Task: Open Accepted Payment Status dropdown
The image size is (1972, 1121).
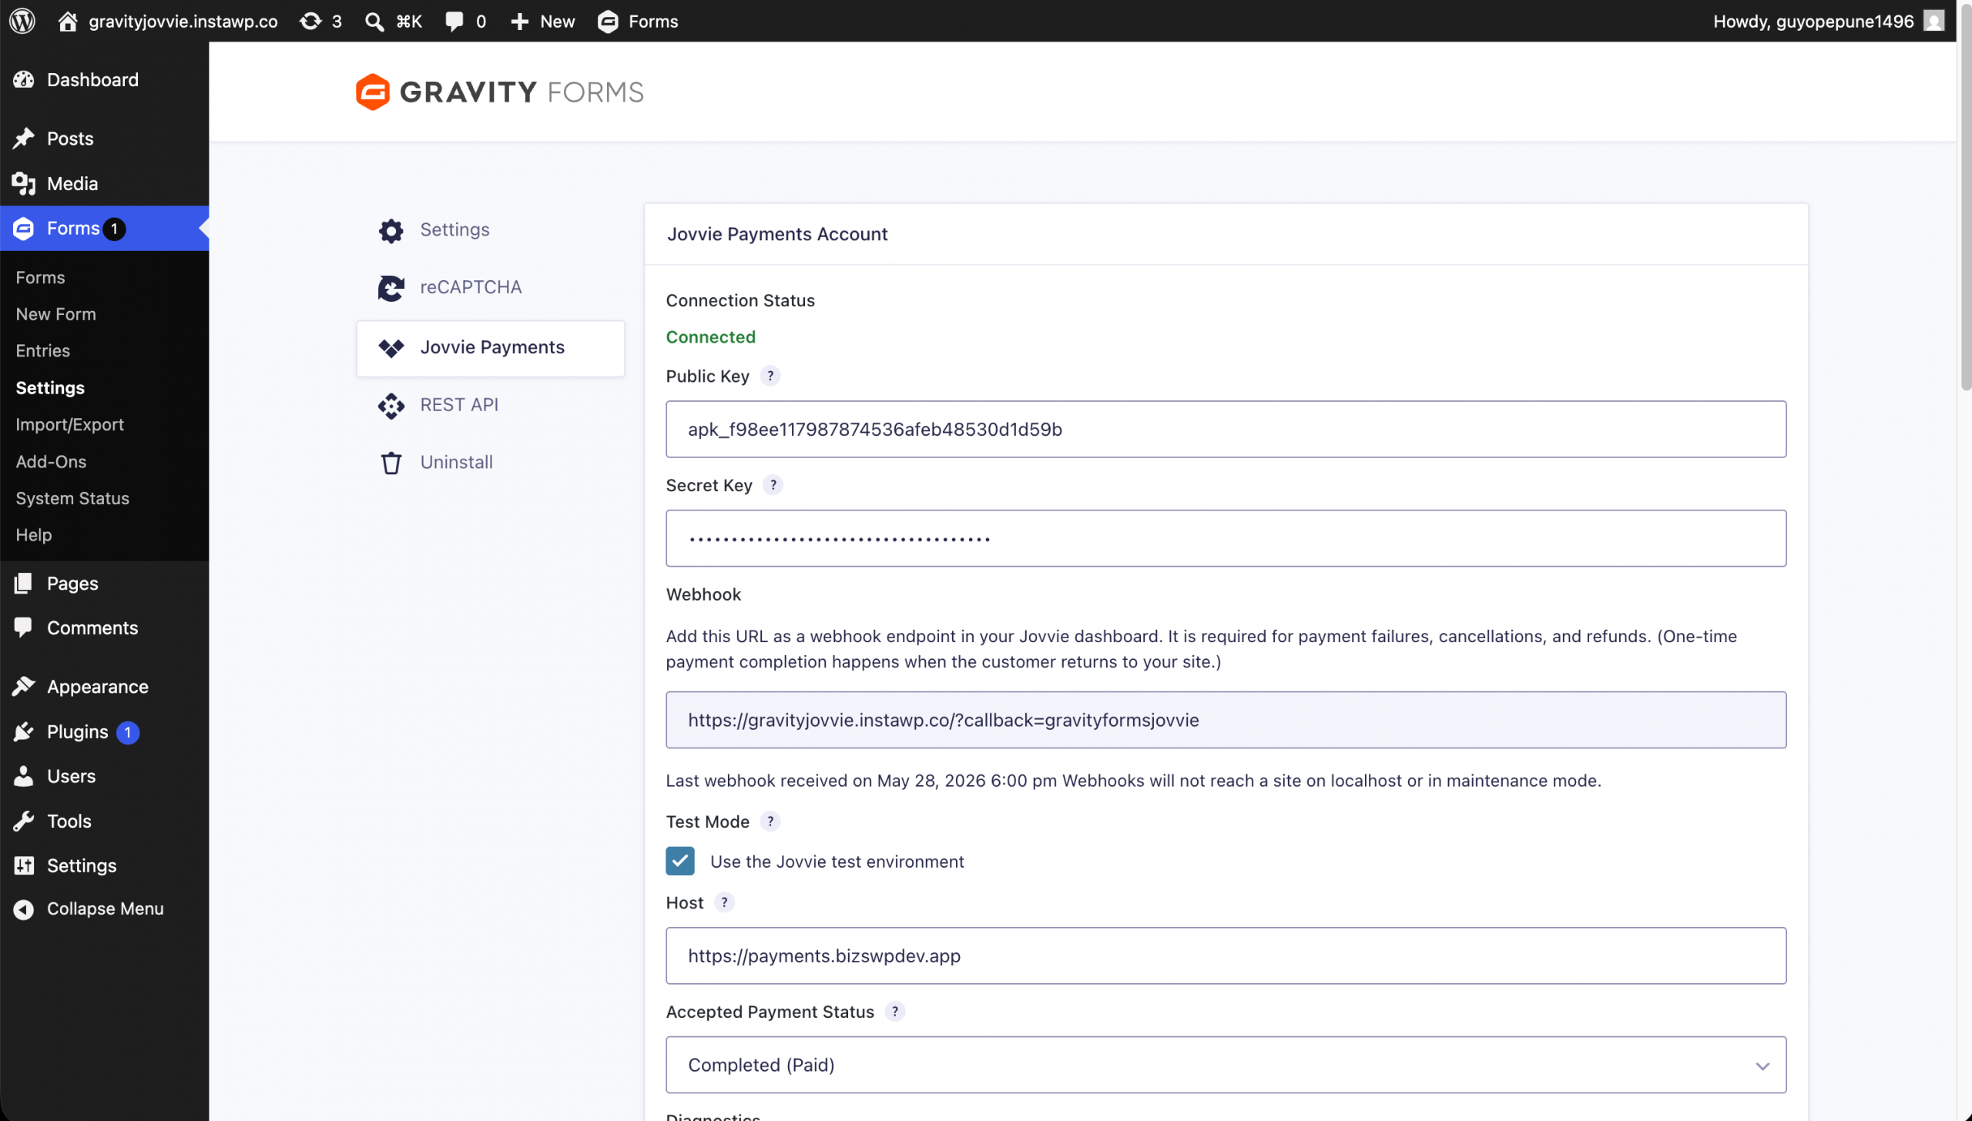Action: tap(1226, 1065)
